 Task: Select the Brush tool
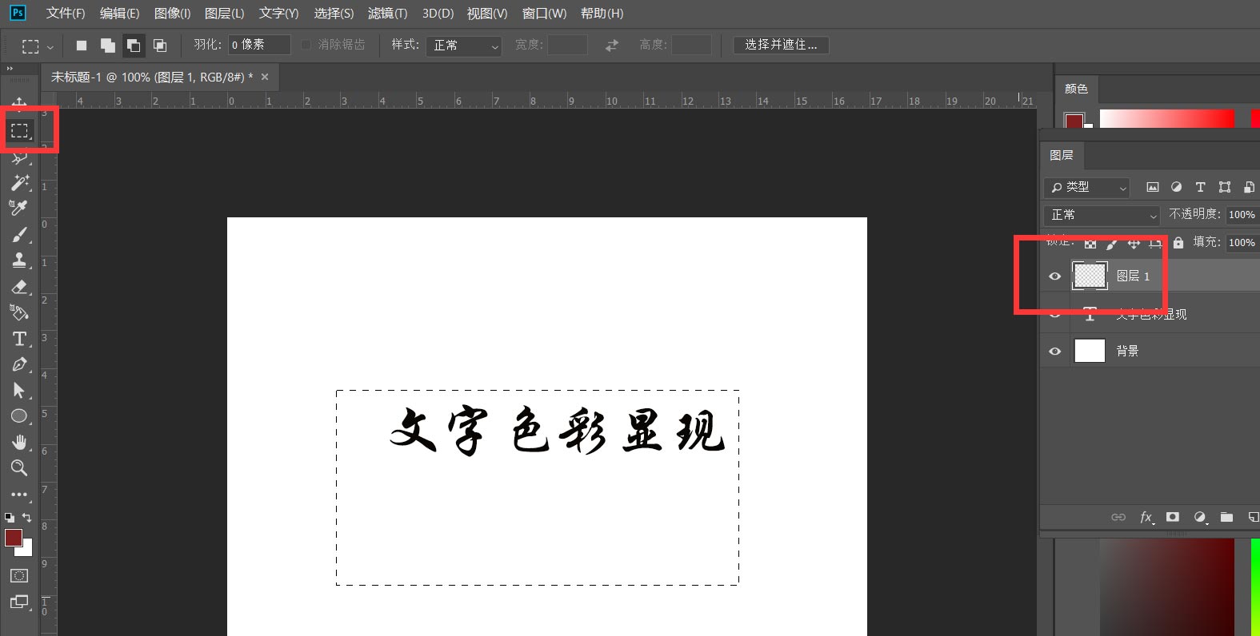point(19,235)
